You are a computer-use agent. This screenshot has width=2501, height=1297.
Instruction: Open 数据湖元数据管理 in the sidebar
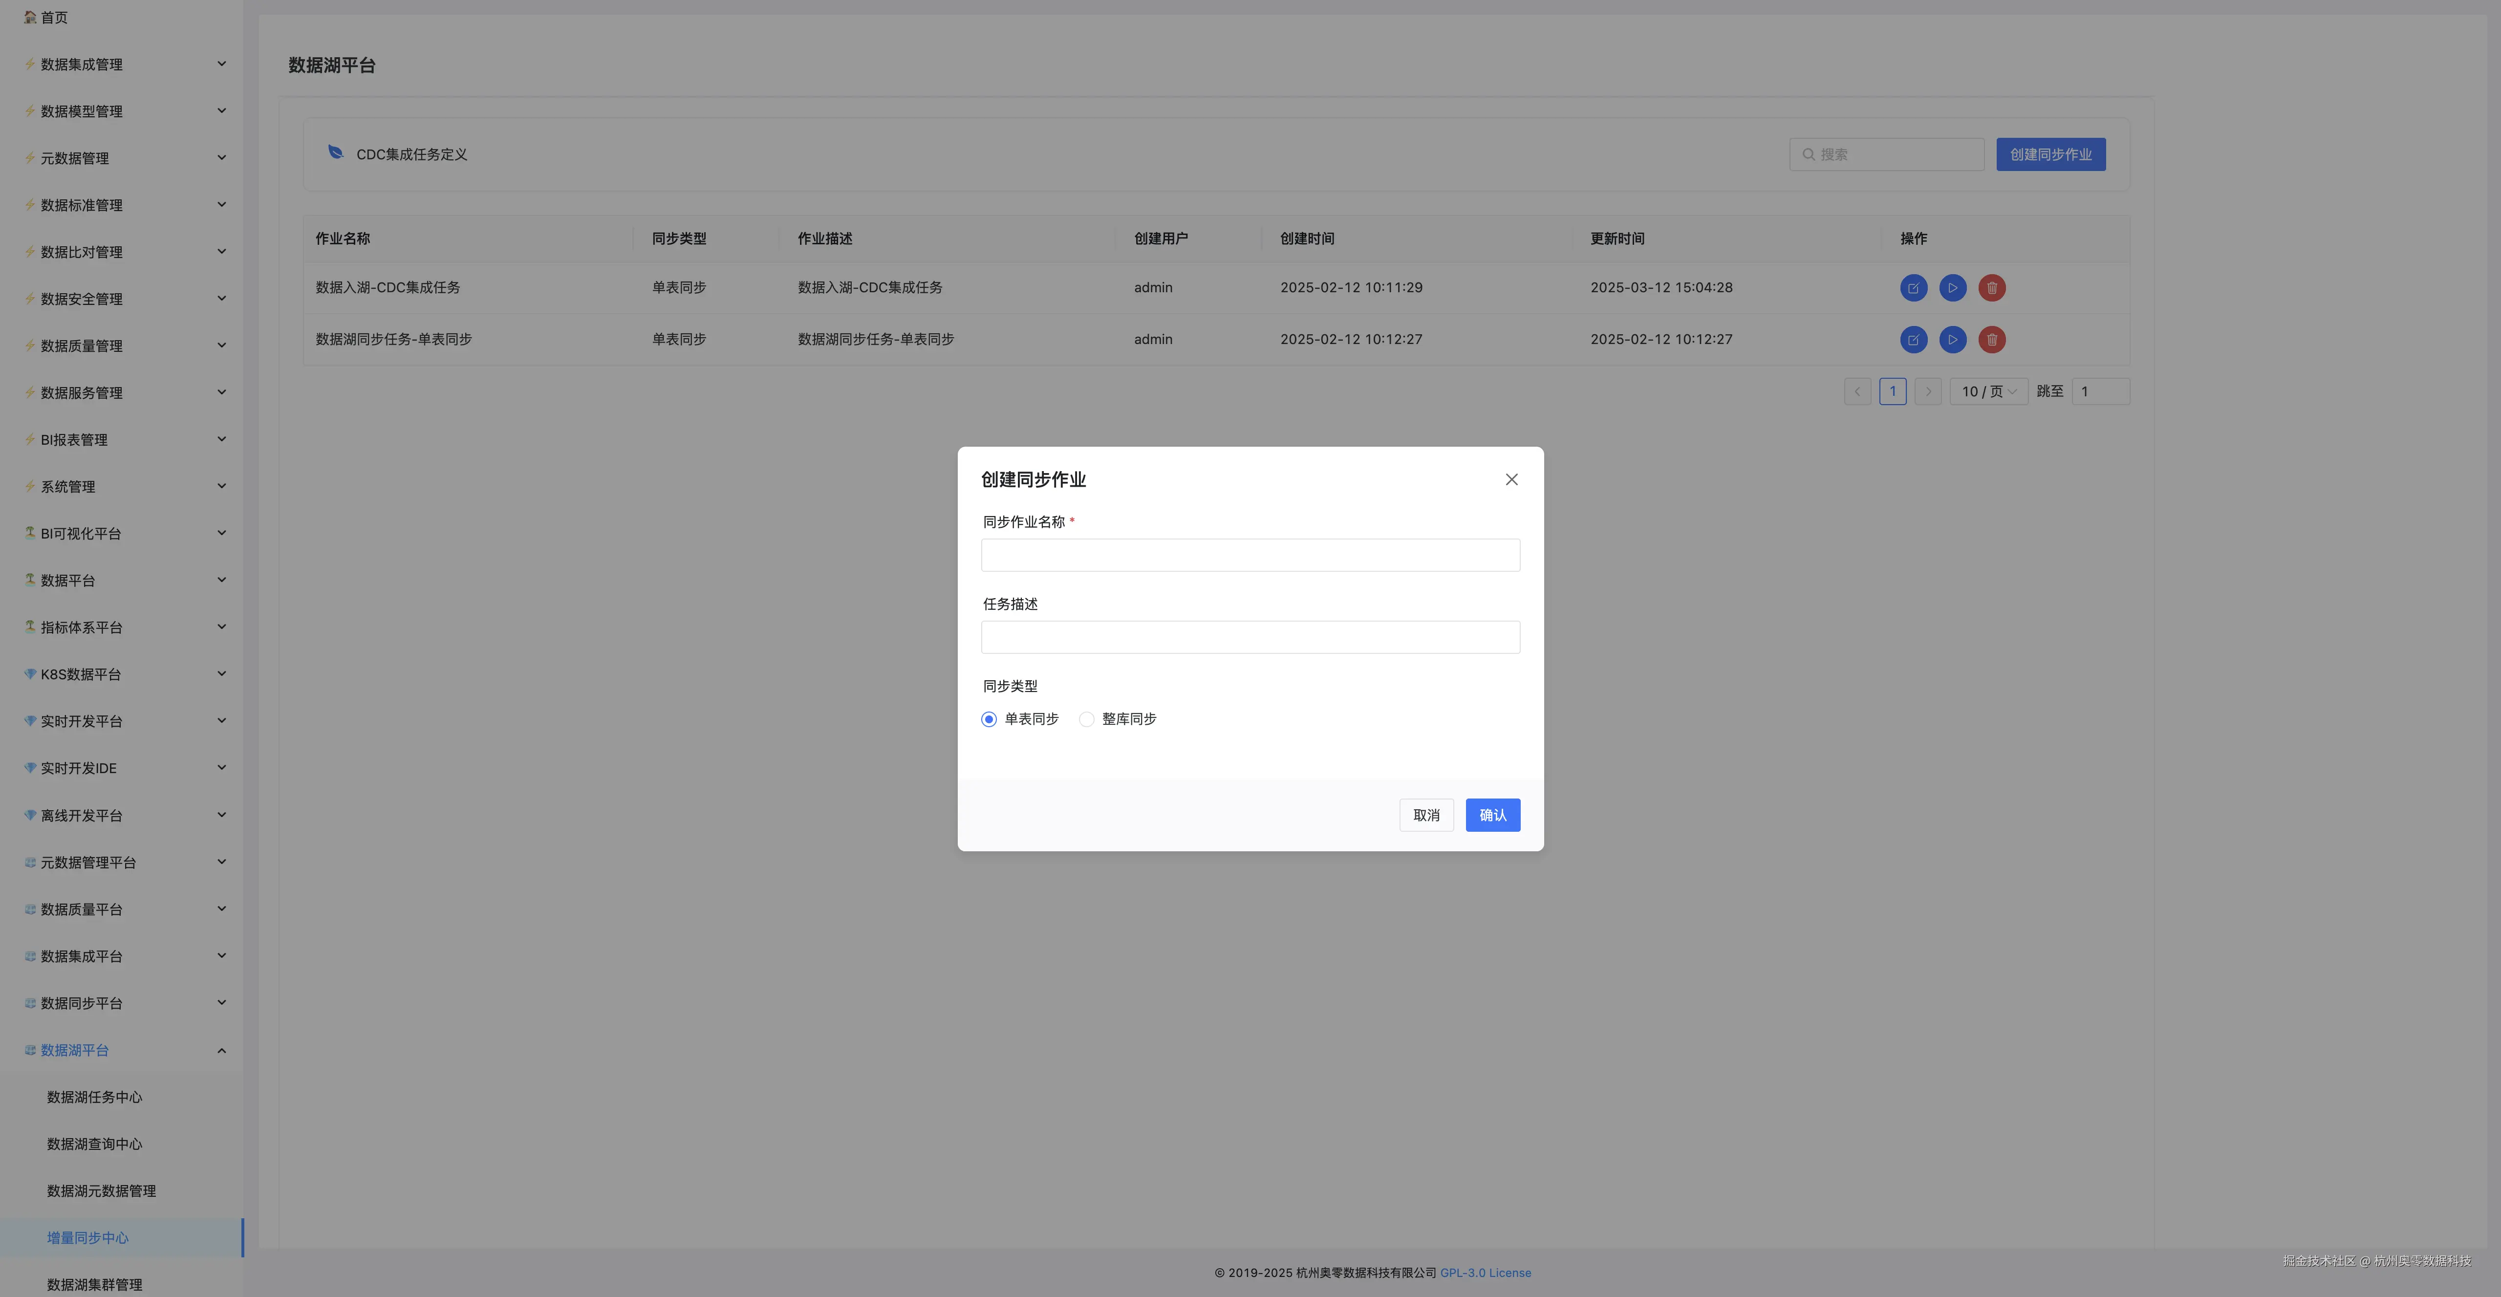click(x=101, y=1191)
